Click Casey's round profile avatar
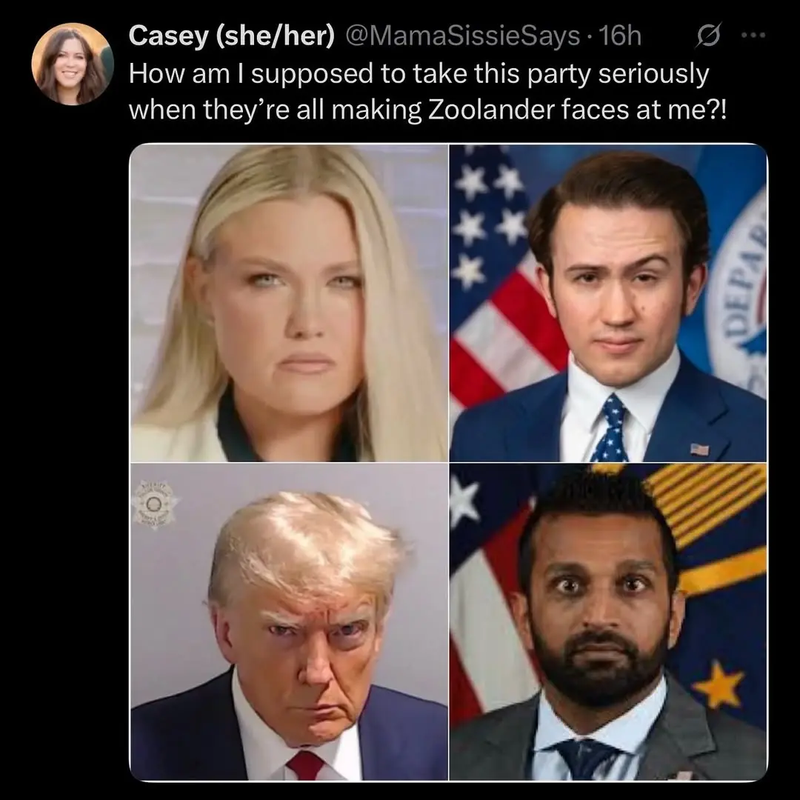Image resolution: width=800 pixels, height=800 pixels. click(72, 64)
